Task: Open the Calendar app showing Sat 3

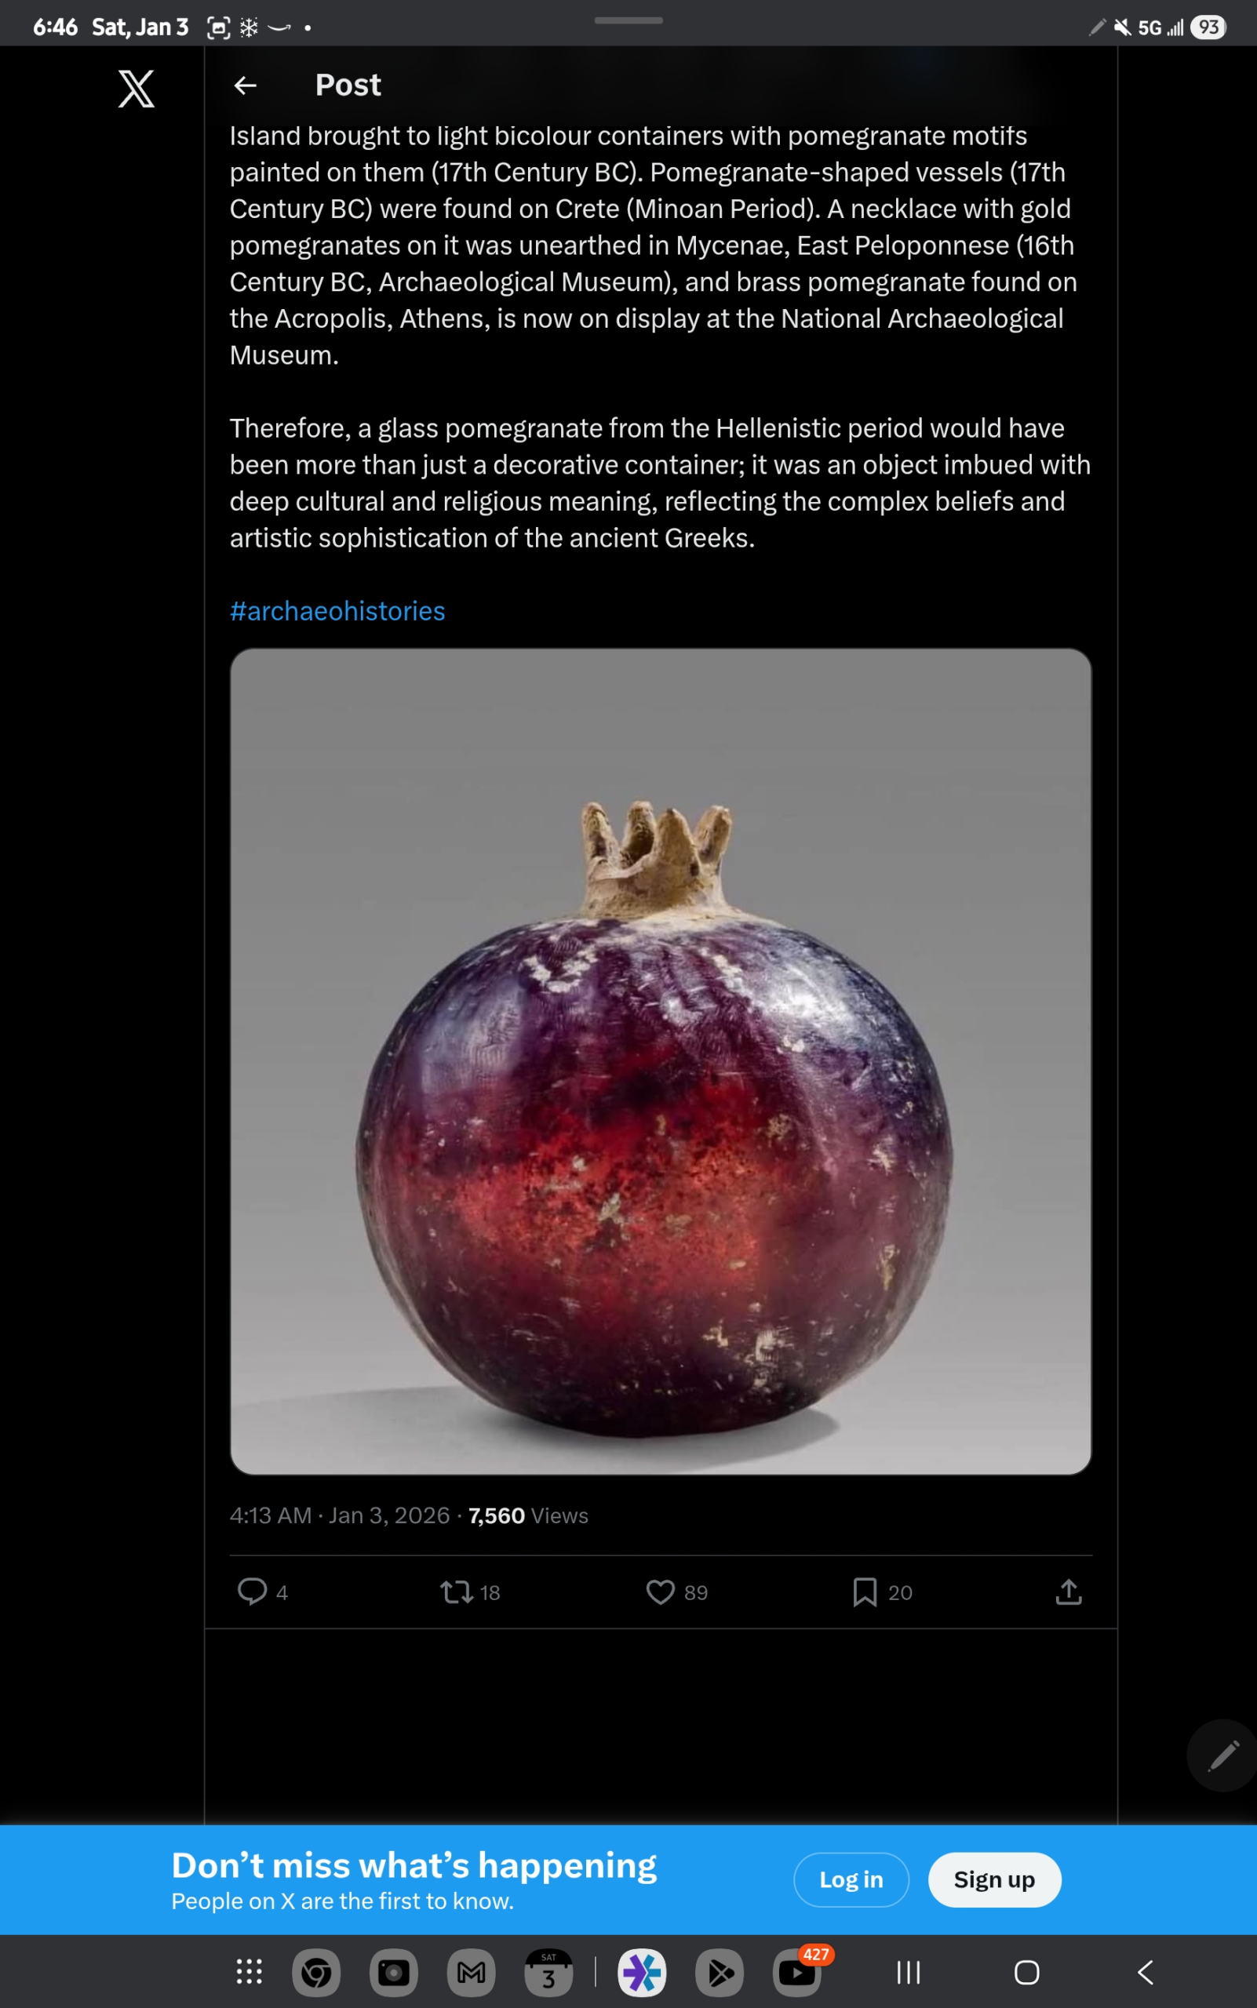Action: coord(548,1973)
